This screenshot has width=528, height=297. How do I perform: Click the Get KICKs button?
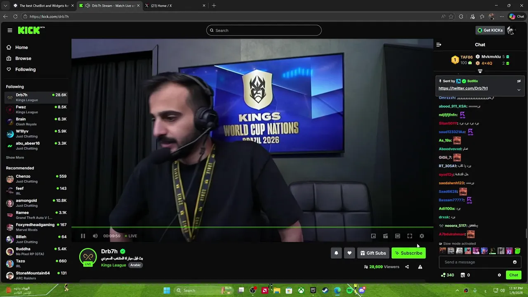click(x=490, y=30)
